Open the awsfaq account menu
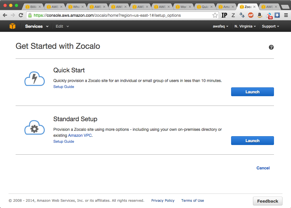 tap(221, 26)
